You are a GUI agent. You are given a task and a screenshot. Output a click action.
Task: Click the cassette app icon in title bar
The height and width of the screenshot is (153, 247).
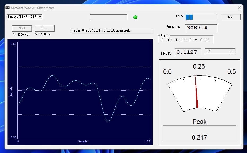click(x=7, y=8)
